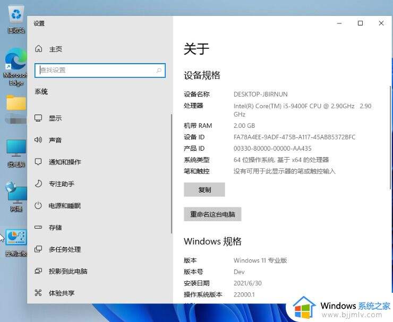Click the Windows 规格 section heading
This screenshot has height=322, width=393.
212,241
